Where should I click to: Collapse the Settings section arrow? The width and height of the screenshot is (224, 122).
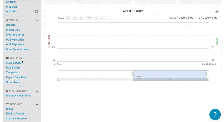pyautogui.click(x=37, y=58)
